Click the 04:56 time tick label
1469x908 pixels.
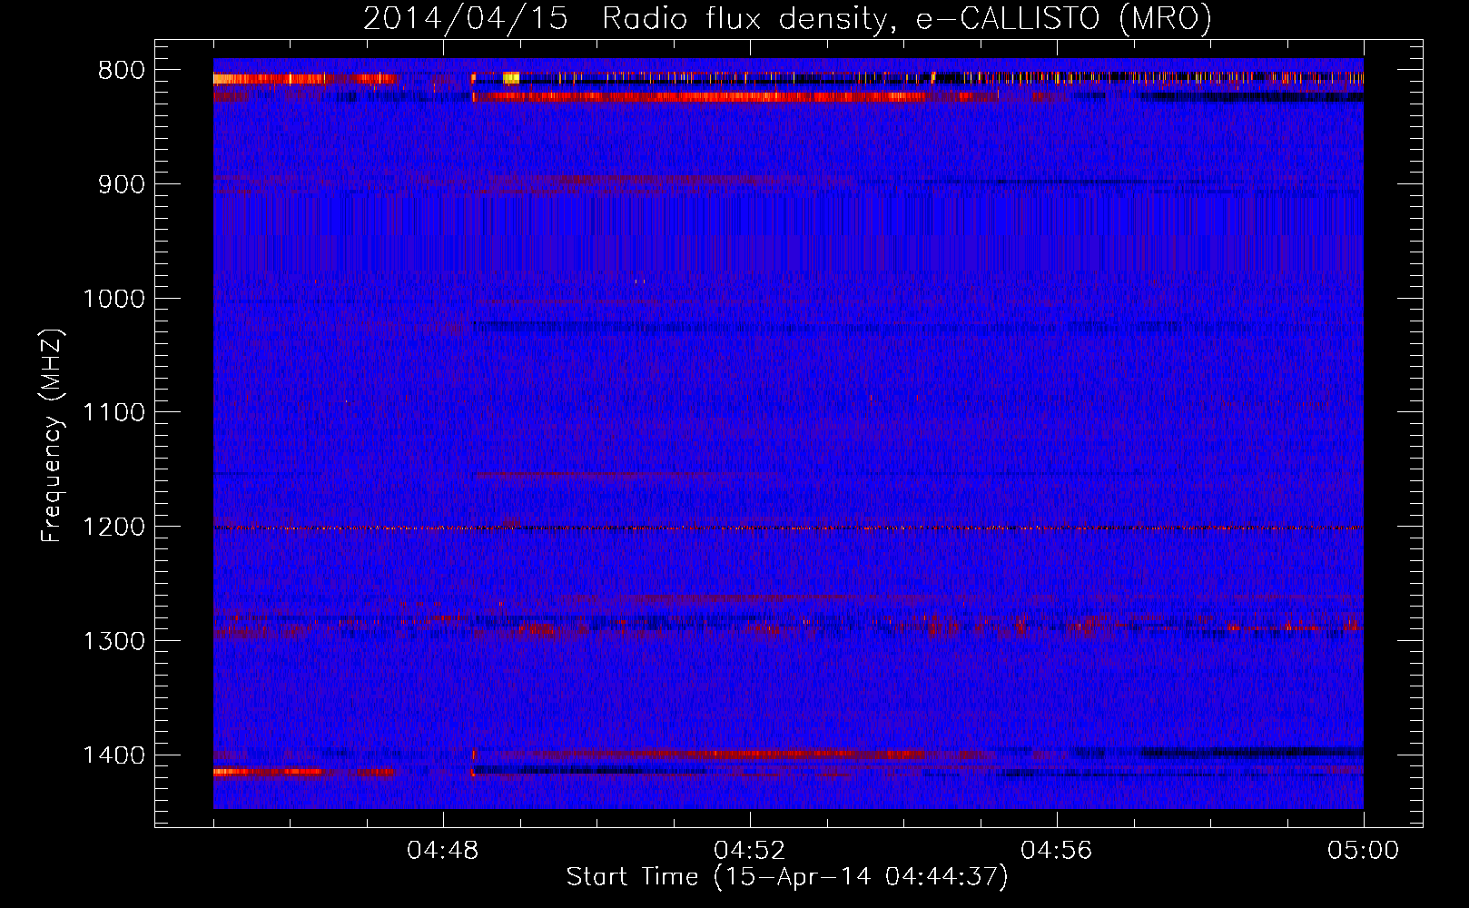coord(1057,851)
